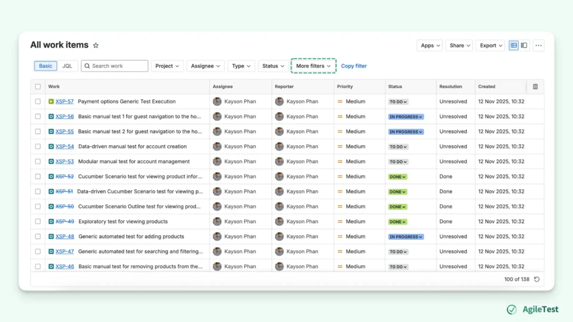Screen dimensions: 573x322
Task: Open work item XSP-57 link
Action: click(64, 102)
